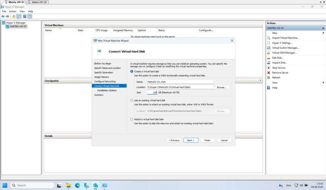
Task: Select Hyper-V Manager root tree node
Action: pyautogui.click(x=14, y=23)
